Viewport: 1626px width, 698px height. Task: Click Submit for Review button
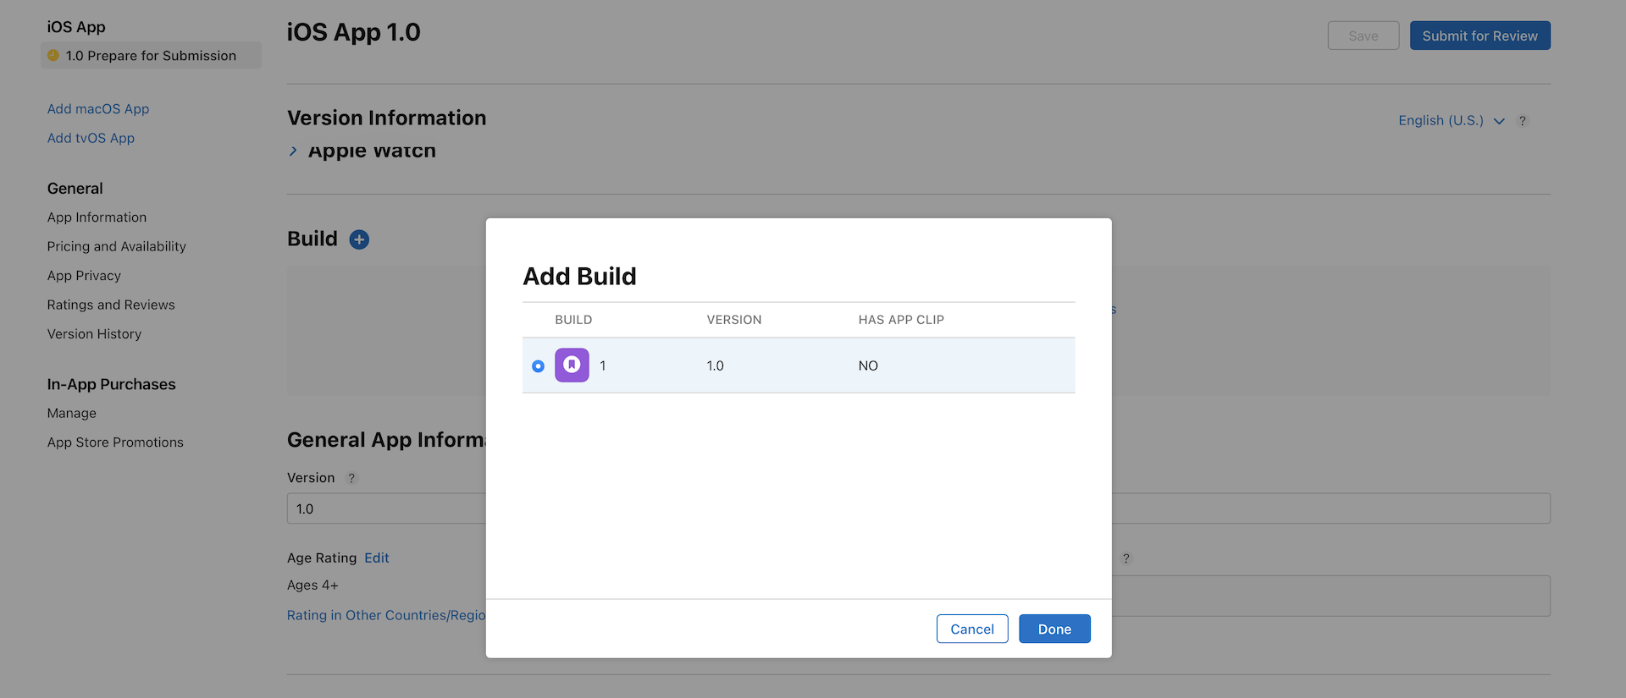click(1479, 36)
